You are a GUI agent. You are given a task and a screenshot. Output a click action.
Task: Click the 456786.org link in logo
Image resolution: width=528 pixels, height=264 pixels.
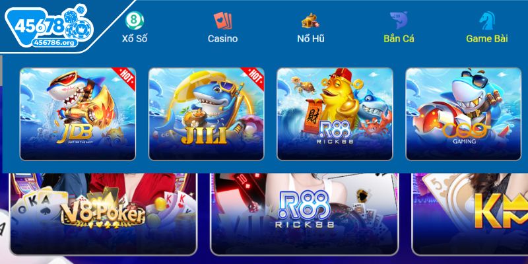click(55, 43)
